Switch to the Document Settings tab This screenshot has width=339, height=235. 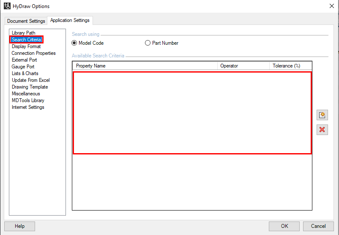click(26, 21)
